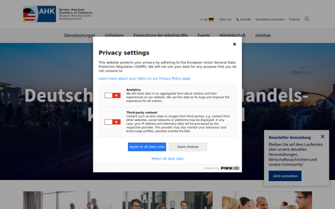Open the Initiativen menu
Image resolution: width=335 pixels, height=209 pixels.
[114, 35]
